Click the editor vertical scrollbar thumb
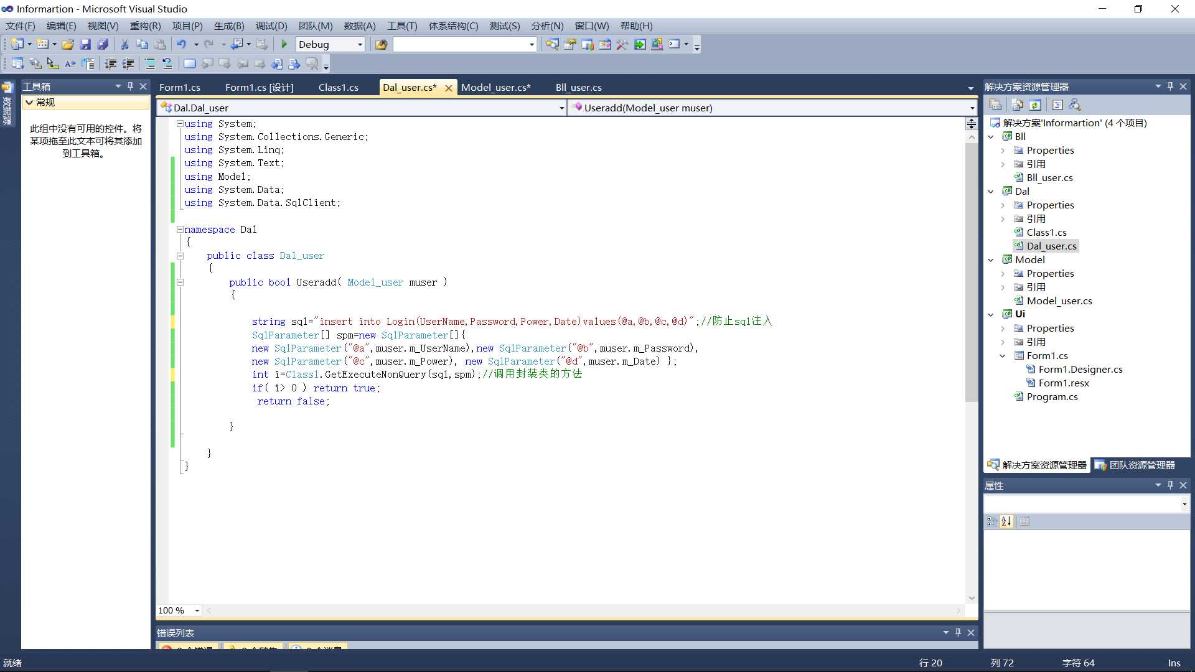Viewport: 1195px width, 672px height. 971,273
